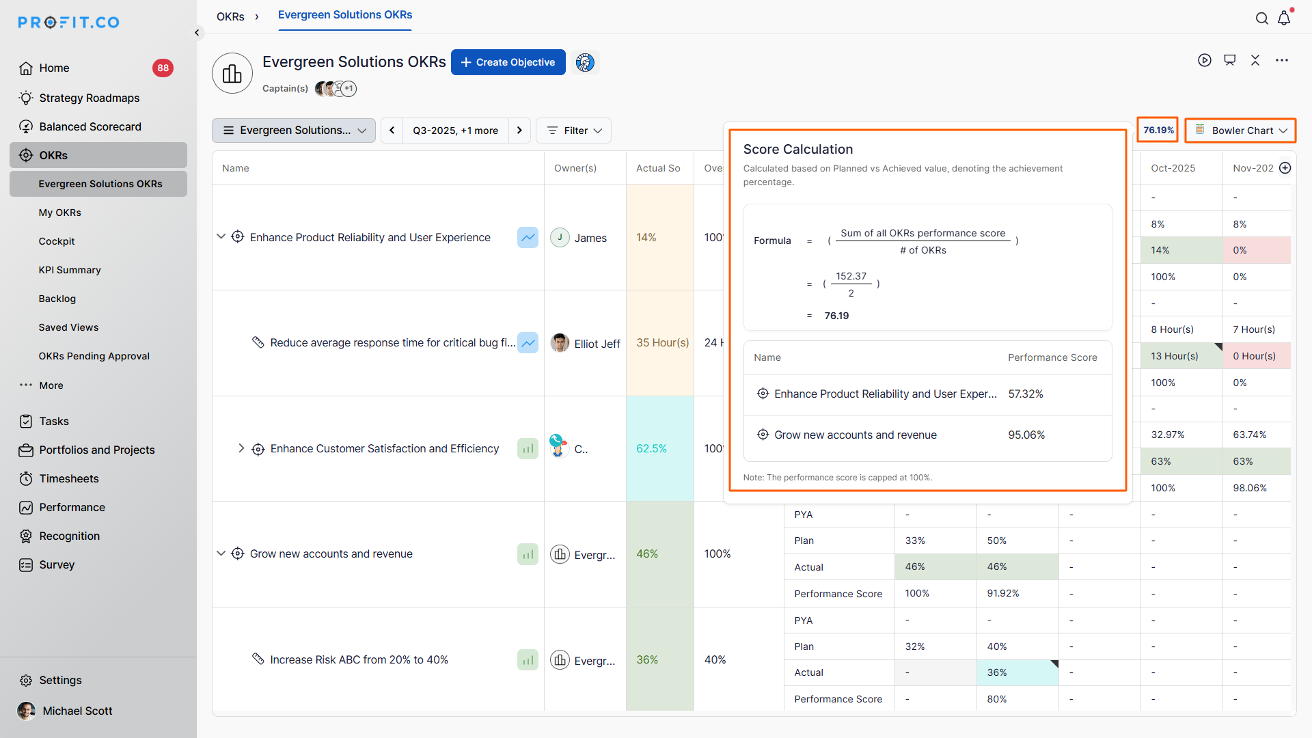The image size is (1312, 738).
Task: Expand Enhance Customer Satisfaction objective
Action: click(x=241, y=448)
